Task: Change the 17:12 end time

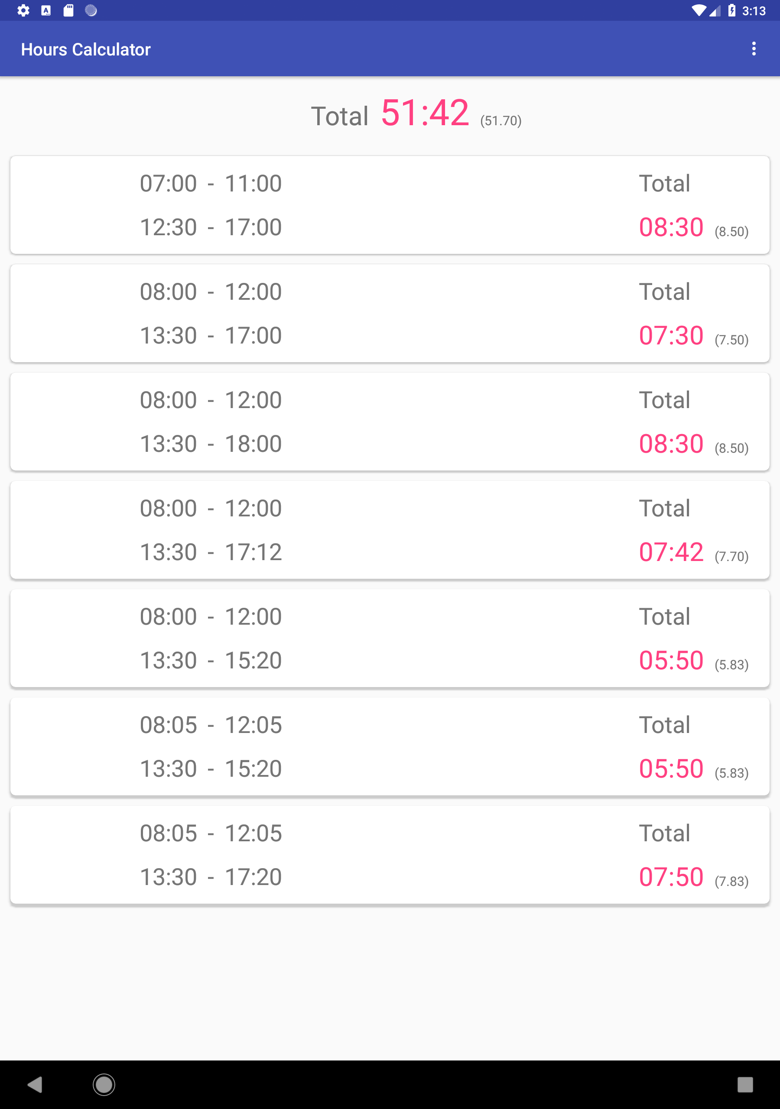Action: [253, 551]
